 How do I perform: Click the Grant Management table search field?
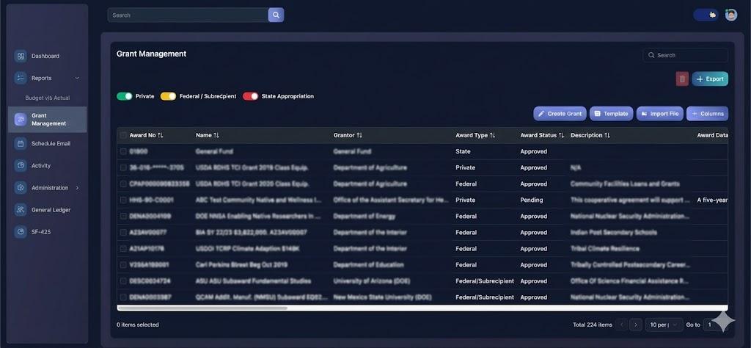685,55
